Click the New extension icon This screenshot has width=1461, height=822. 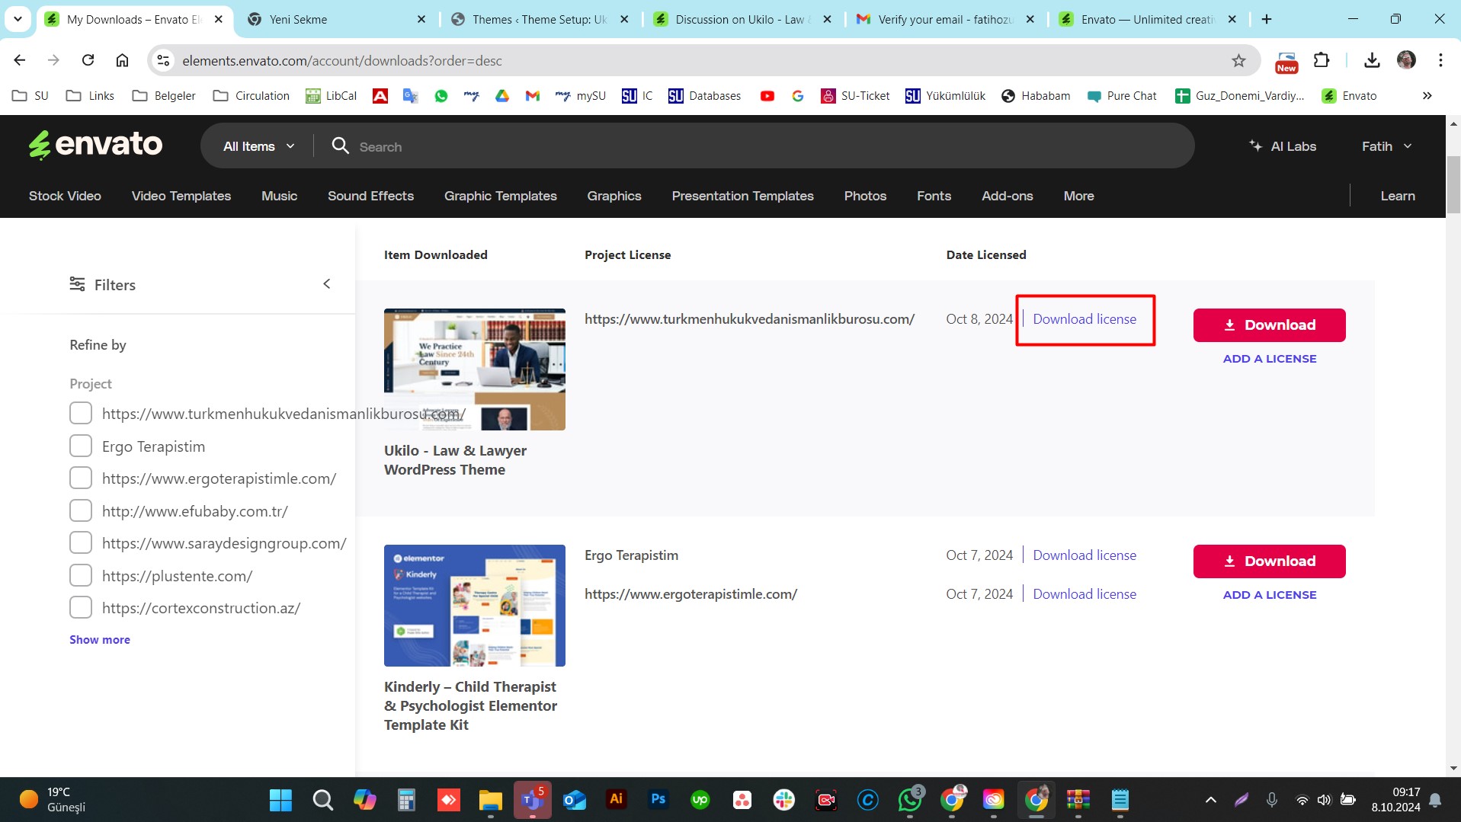(x=1286, y=62)
